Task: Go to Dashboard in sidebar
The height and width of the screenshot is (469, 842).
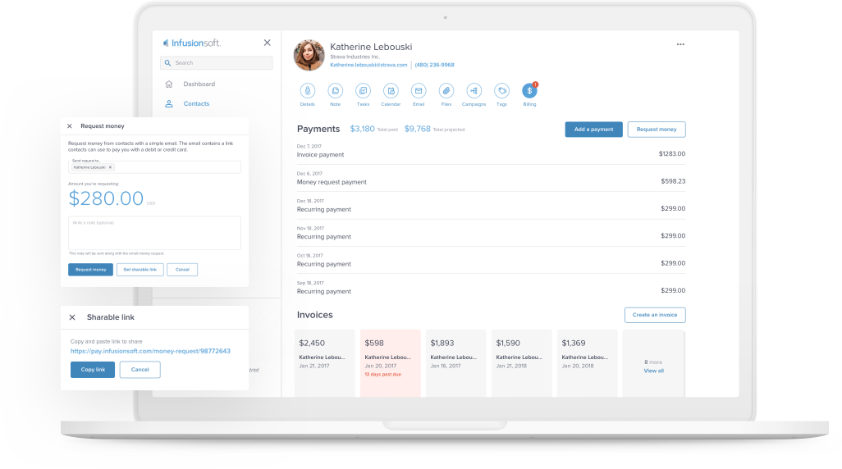Action: coord(199,84)
